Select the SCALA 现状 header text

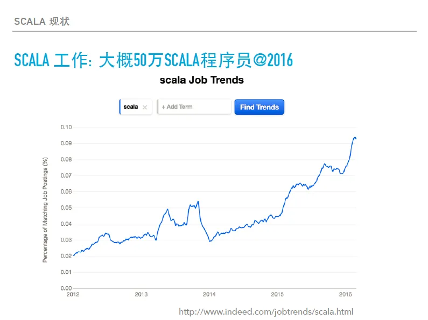[42, 22]
